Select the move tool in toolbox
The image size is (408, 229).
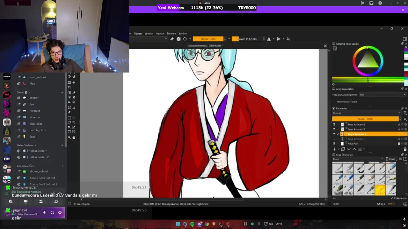pos(74,82)
